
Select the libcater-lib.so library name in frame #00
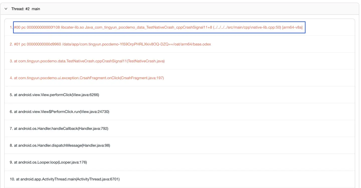click(x=72, y=27)
